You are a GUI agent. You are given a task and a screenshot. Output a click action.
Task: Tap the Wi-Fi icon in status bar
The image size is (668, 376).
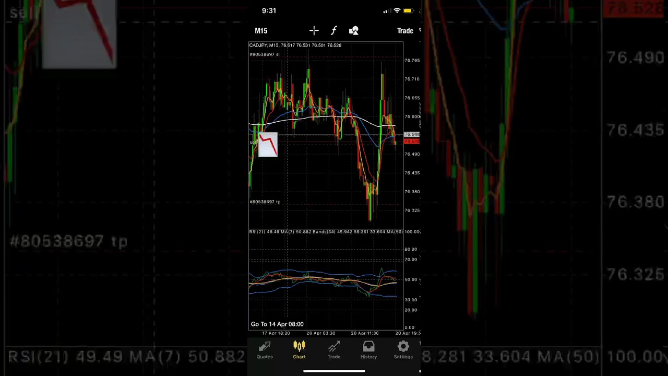(397, 11)
